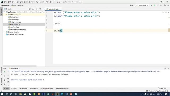The image size is (170, 96).
Task: Open the Refactor menu
Action: [x=32, y=2]
